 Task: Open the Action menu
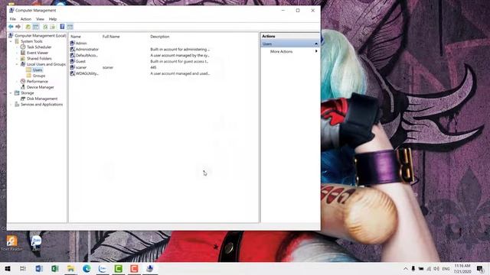26,19
